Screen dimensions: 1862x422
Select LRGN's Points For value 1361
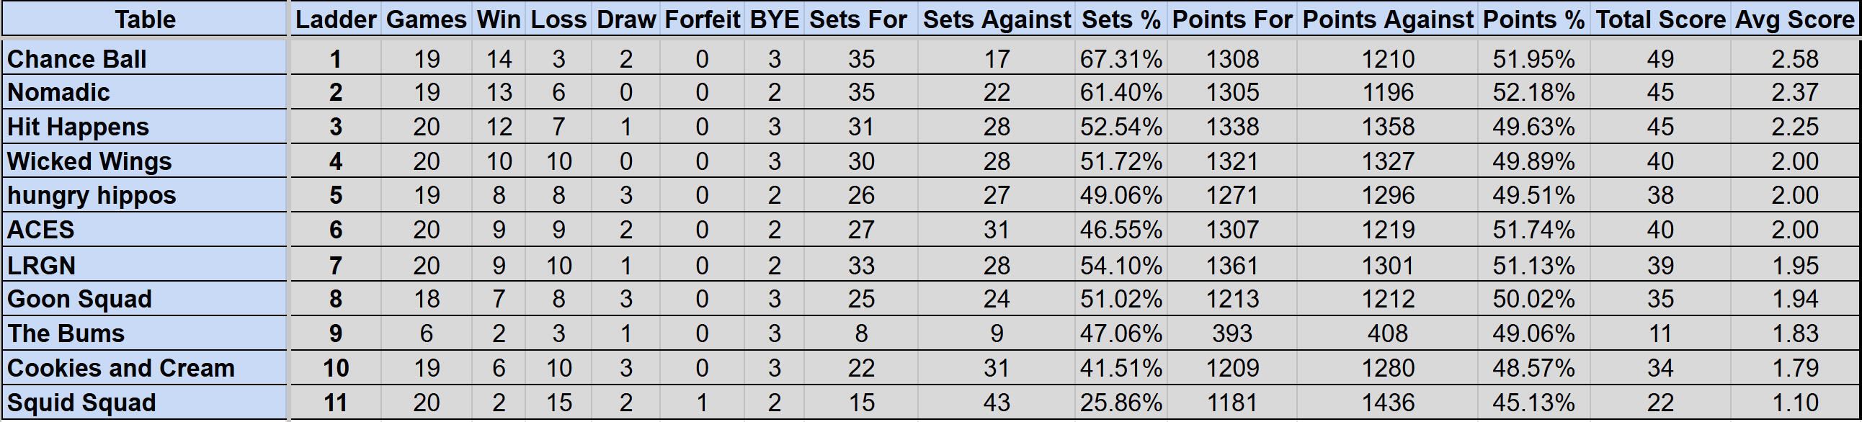(1231, 265)
